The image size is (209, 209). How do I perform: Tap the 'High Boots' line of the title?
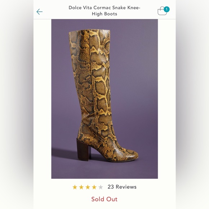[x=104, y=14]
